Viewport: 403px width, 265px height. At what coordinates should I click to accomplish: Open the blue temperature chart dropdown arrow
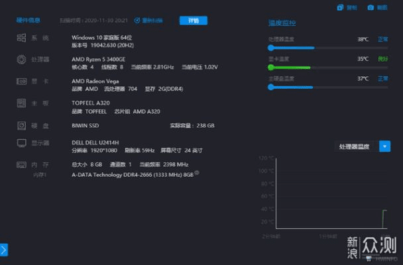click(x=384, y=146)
